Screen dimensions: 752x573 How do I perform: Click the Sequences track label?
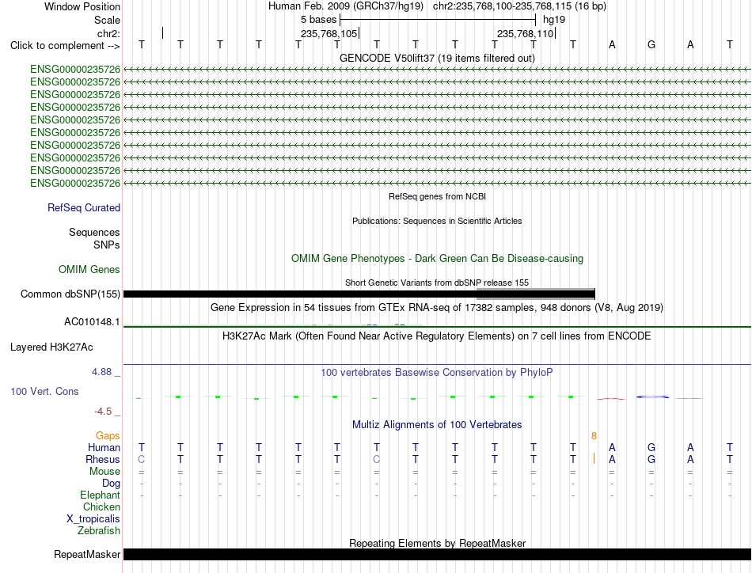coord(94,232)
